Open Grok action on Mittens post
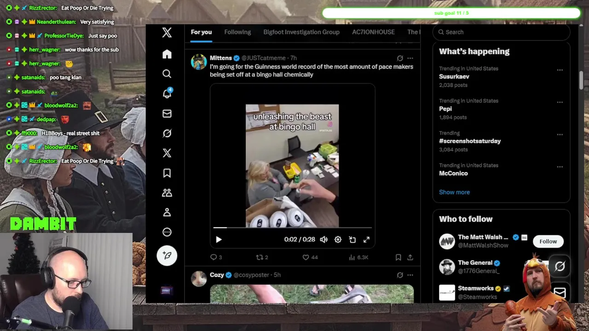The image size is (589, 331). [x=400, y=58]
